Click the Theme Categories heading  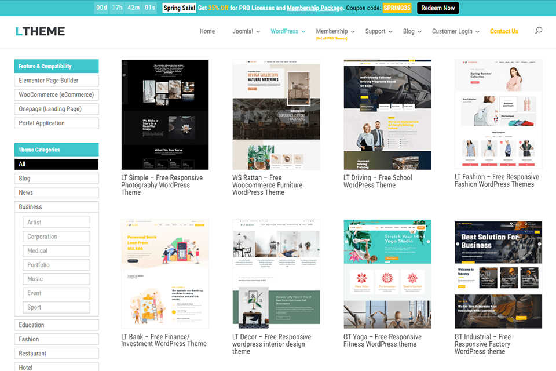pyautogui.click(x=56, y=150)
